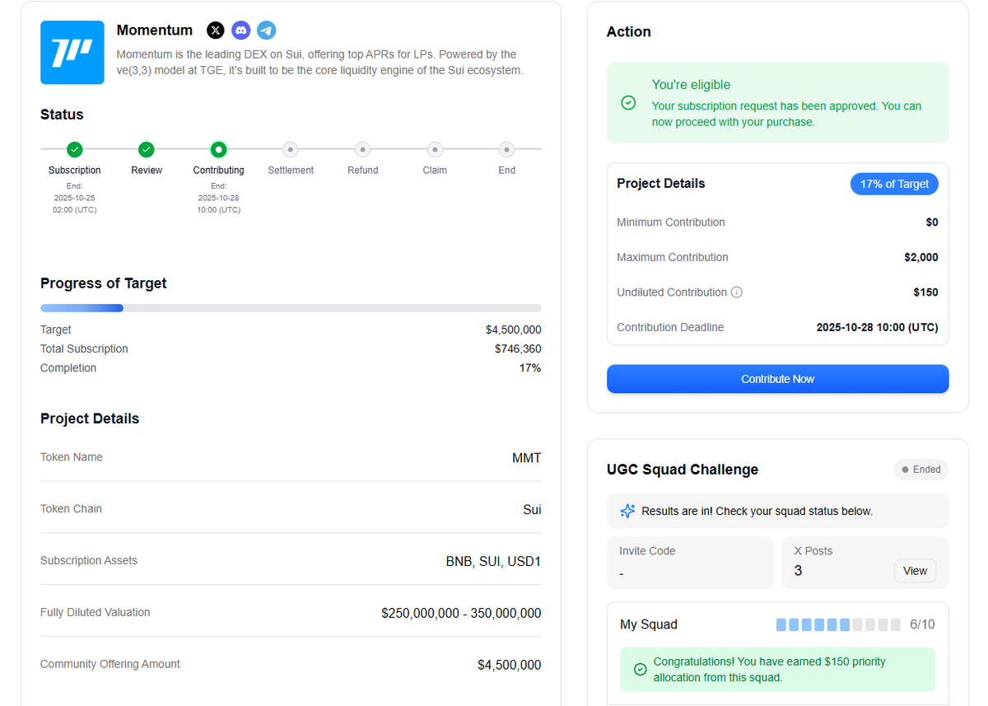Click the $2,000 Maximum Contribution value
The height and width of the screenshot is (706, 988).
click(x=921, y=257)
